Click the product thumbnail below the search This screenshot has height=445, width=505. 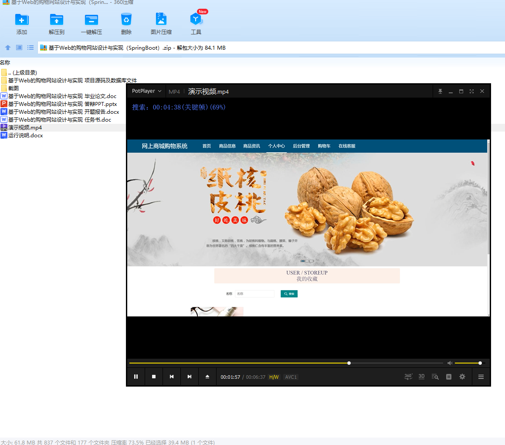coord(217,312)
